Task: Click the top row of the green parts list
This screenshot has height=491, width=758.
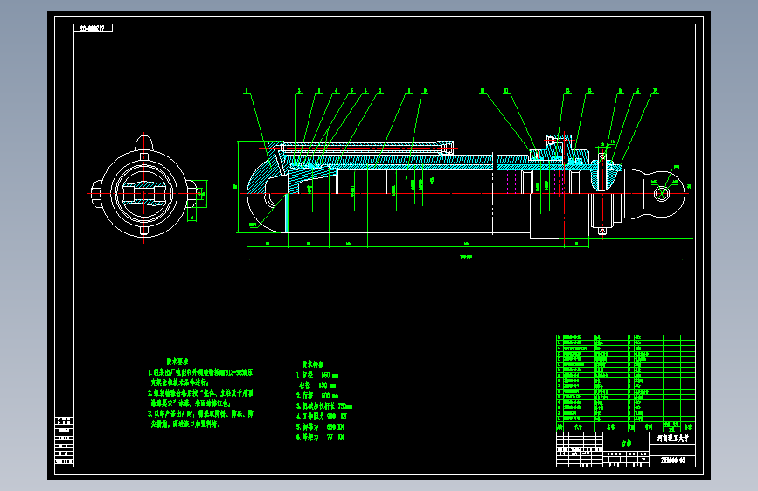Action: coord(625,337)
